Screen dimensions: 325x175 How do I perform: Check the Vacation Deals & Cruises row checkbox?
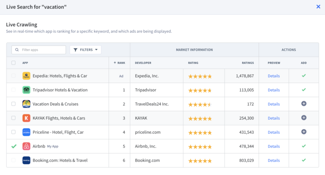click(x=13, y=104)
